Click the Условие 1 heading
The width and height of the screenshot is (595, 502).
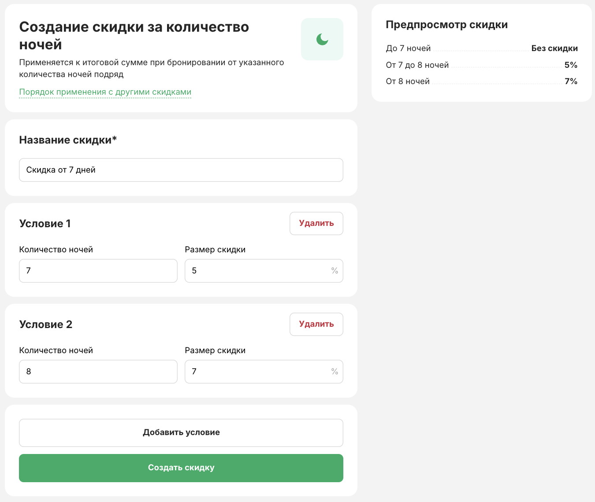pos(45,224)
